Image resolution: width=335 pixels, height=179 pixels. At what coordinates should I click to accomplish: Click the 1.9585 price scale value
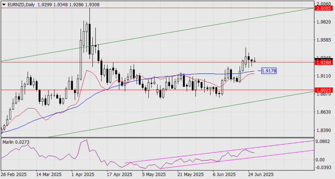click(x=324, y=40)
